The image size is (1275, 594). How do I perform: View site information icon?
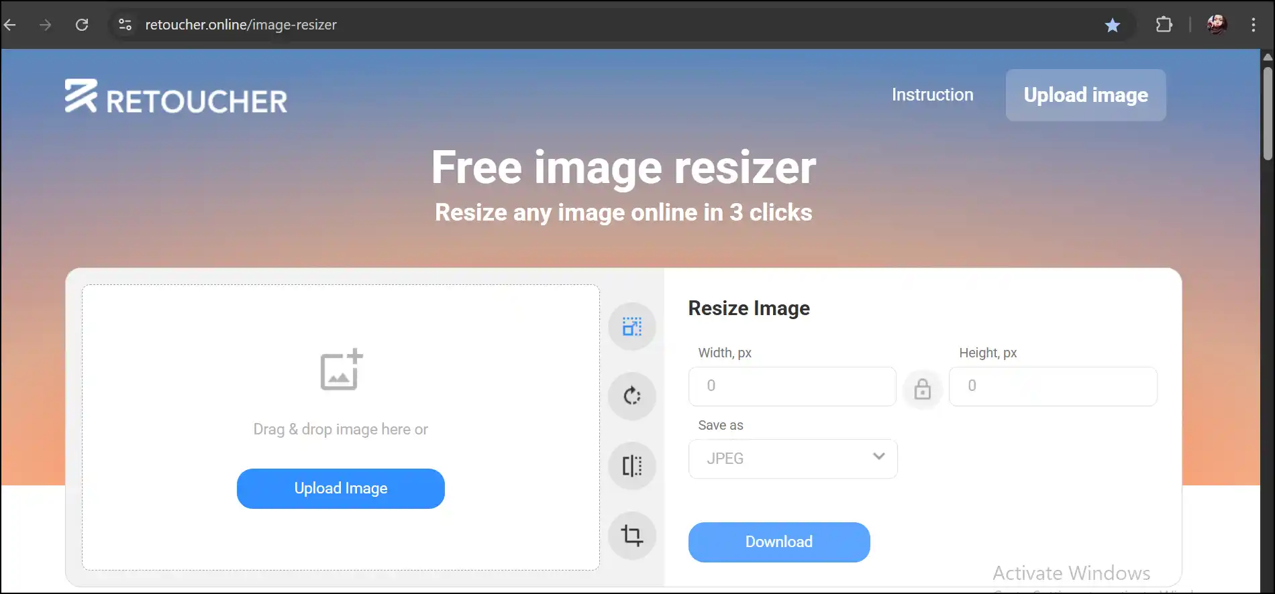point(125,25)
